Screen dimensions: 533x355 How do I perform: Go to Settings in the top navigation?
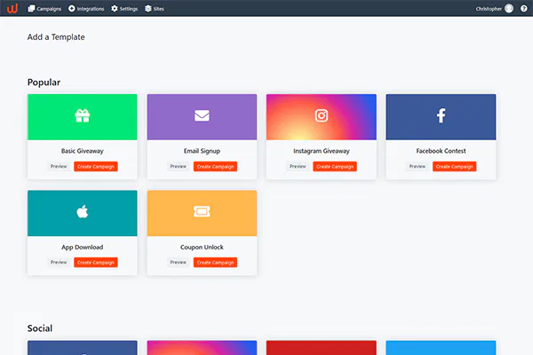pos(124,8)
